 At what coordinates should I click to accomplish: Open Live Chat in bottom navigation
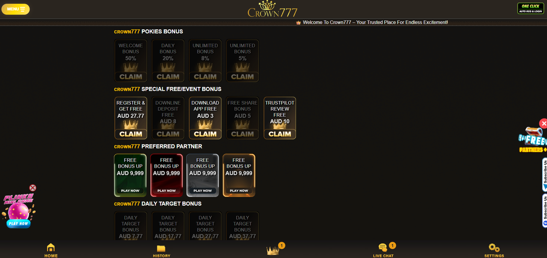[383, 250]
